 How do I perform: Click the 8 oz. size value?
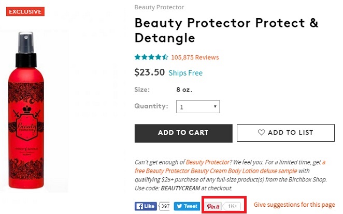point(184,89)
